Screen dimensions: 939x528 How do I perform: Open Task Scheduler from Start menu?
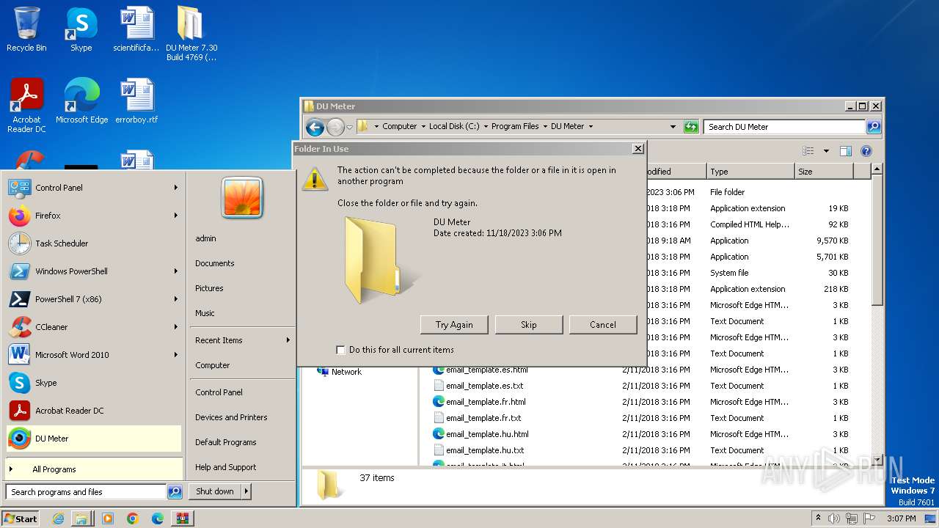pos(94,243)
